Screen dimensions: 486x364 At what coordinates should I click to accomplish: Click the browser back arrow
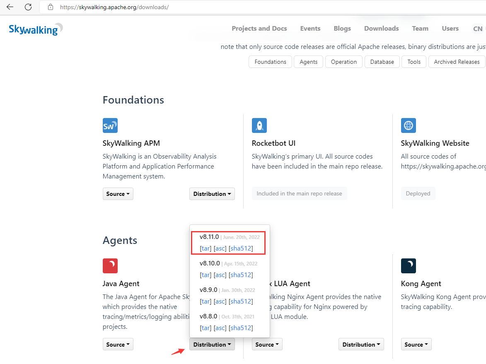tap(10, 7)
